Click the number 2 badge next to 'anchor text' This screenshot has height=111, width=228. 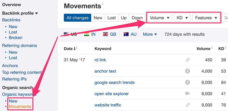[187, 71]
